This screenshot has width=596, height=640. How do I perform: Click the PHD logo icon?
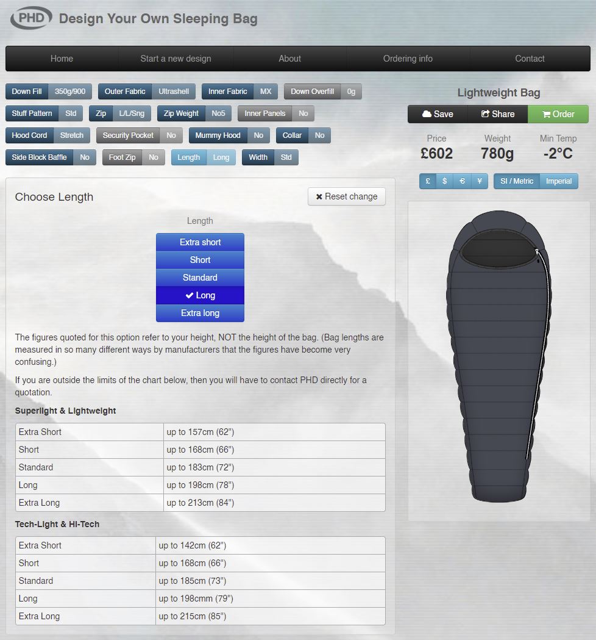click(x=32, y=18)
